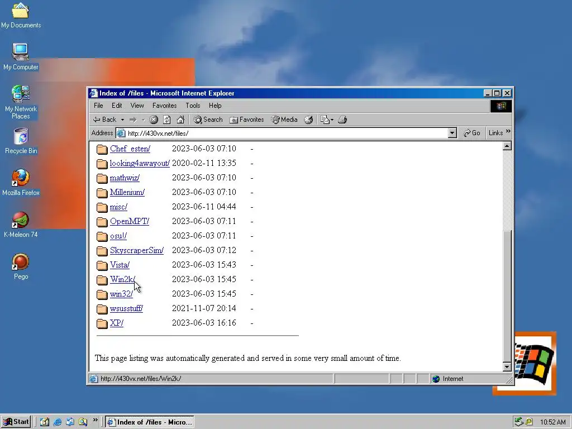The image size is (572, 429).
Task: Open the Win2k/ folder link
Action: pos(122,279)
